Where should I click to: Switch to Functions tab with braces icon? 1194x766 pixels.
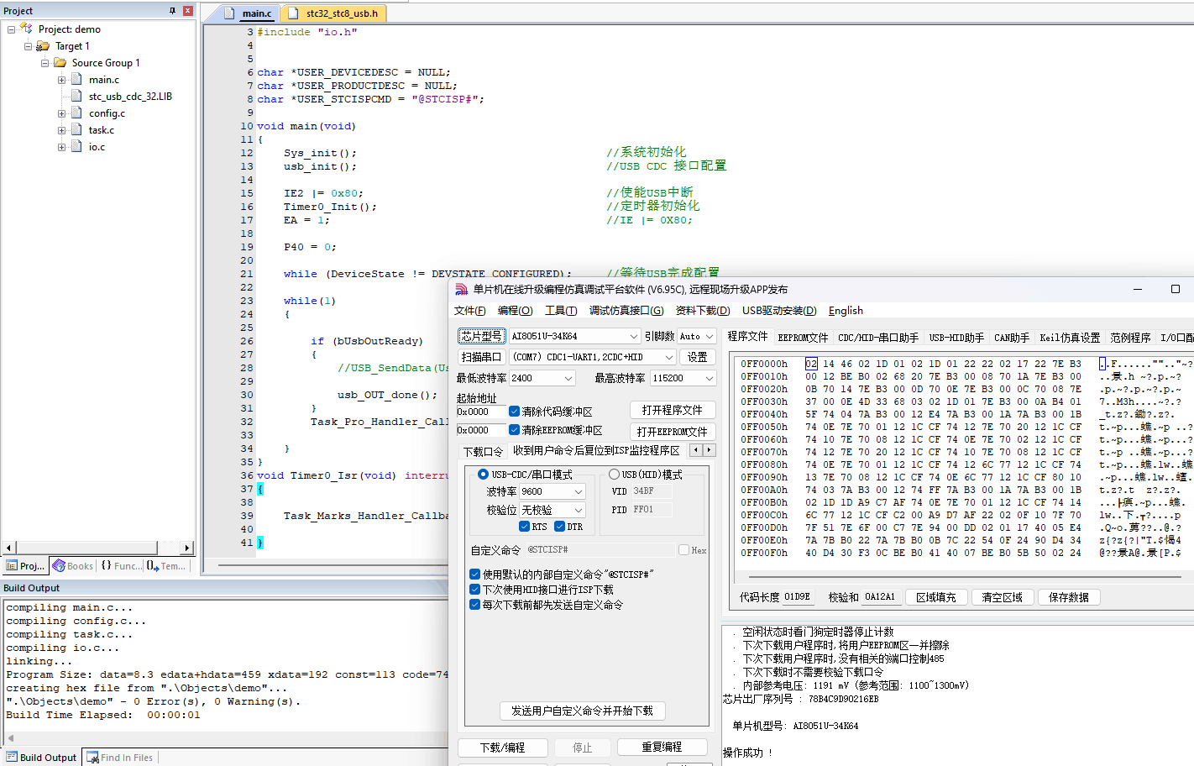107,566
